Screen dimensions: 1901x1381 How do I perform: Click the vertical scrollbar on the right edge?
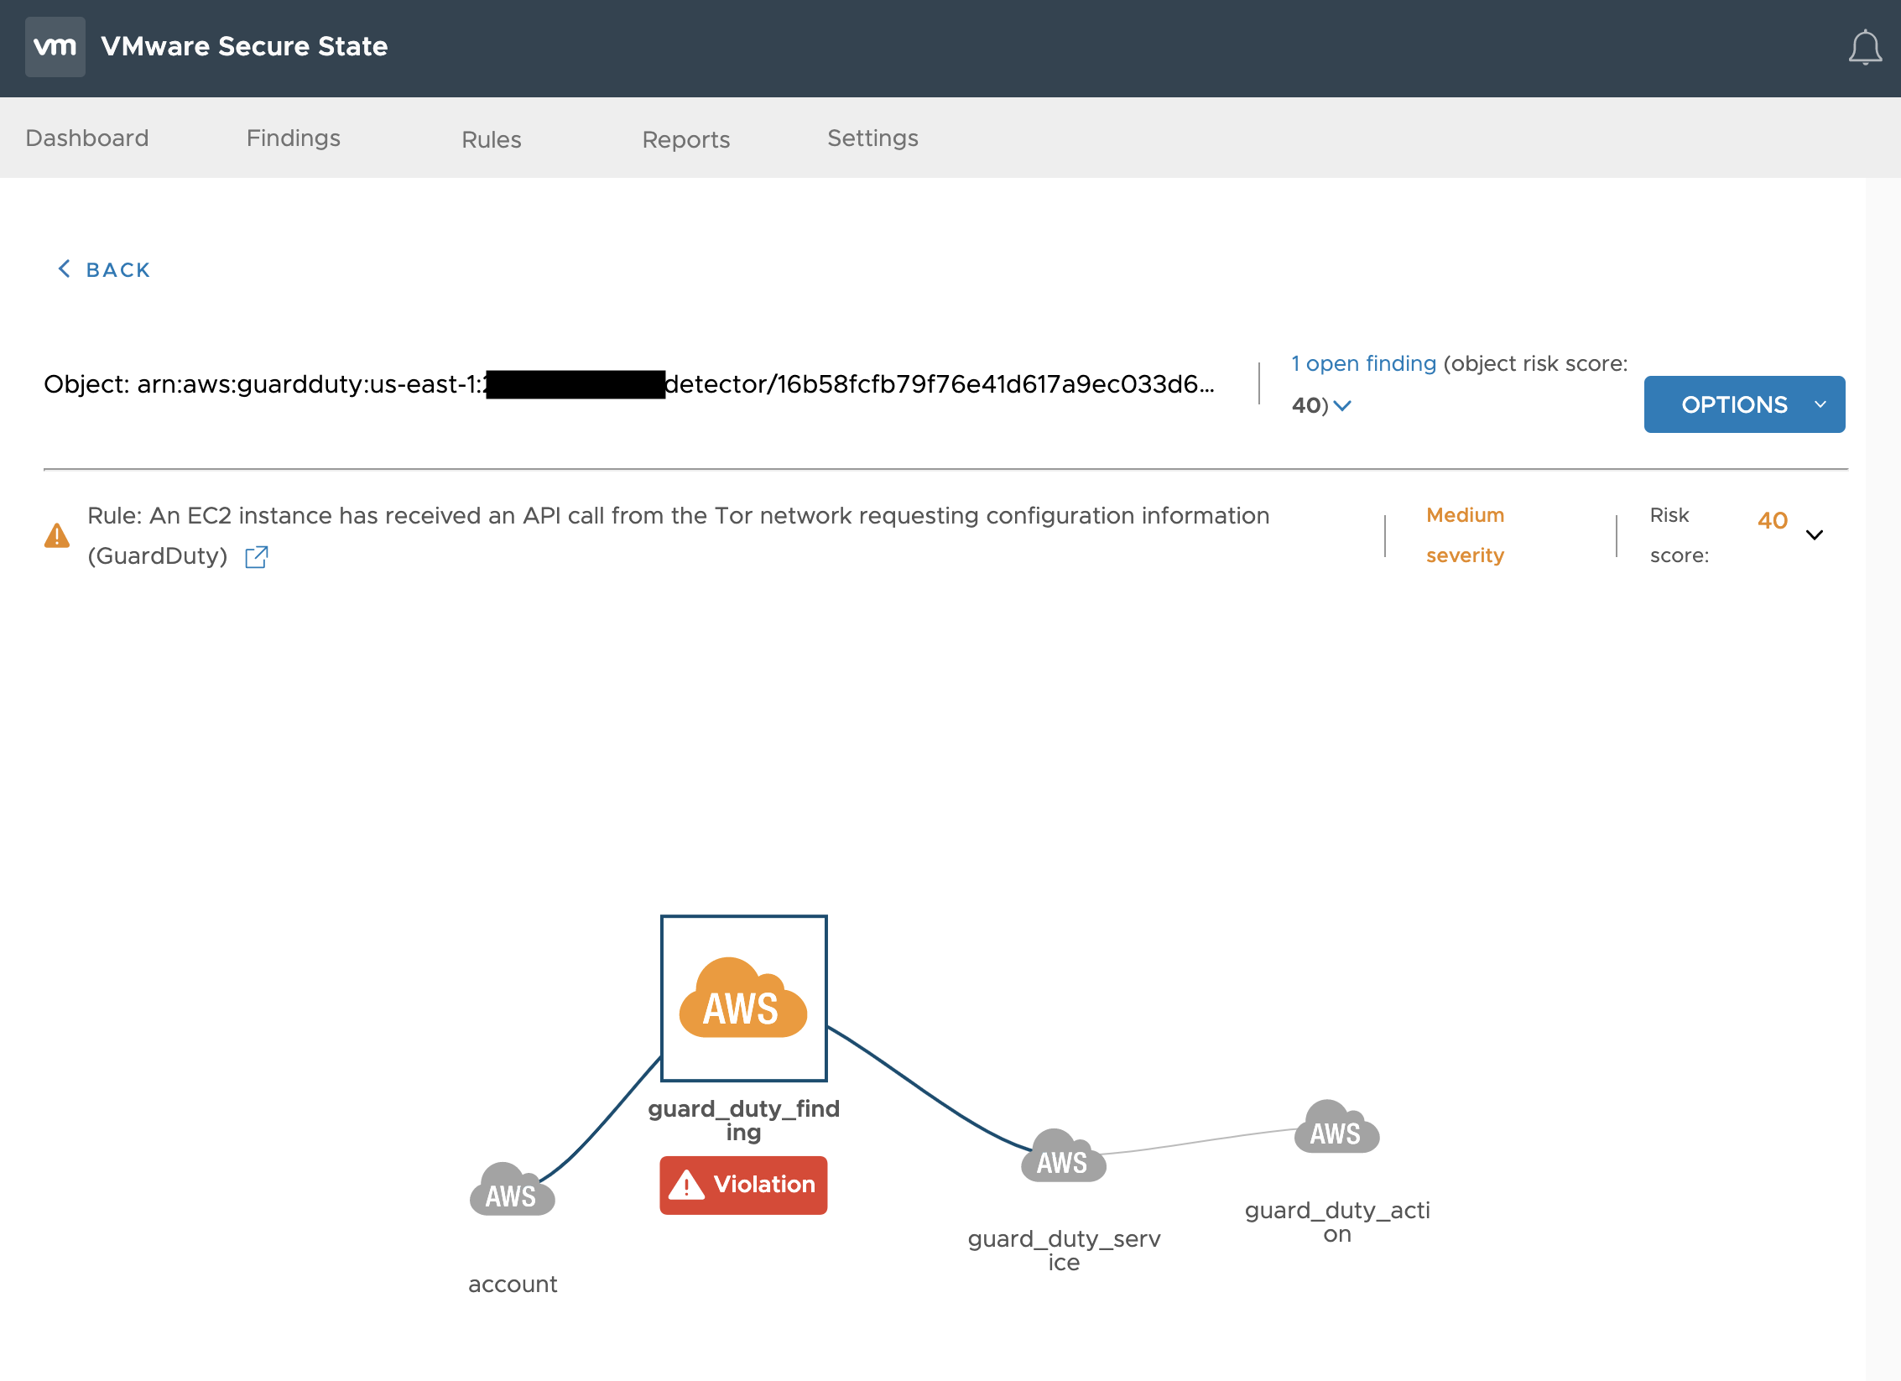pyautogui.click(x=1883, y=779)
